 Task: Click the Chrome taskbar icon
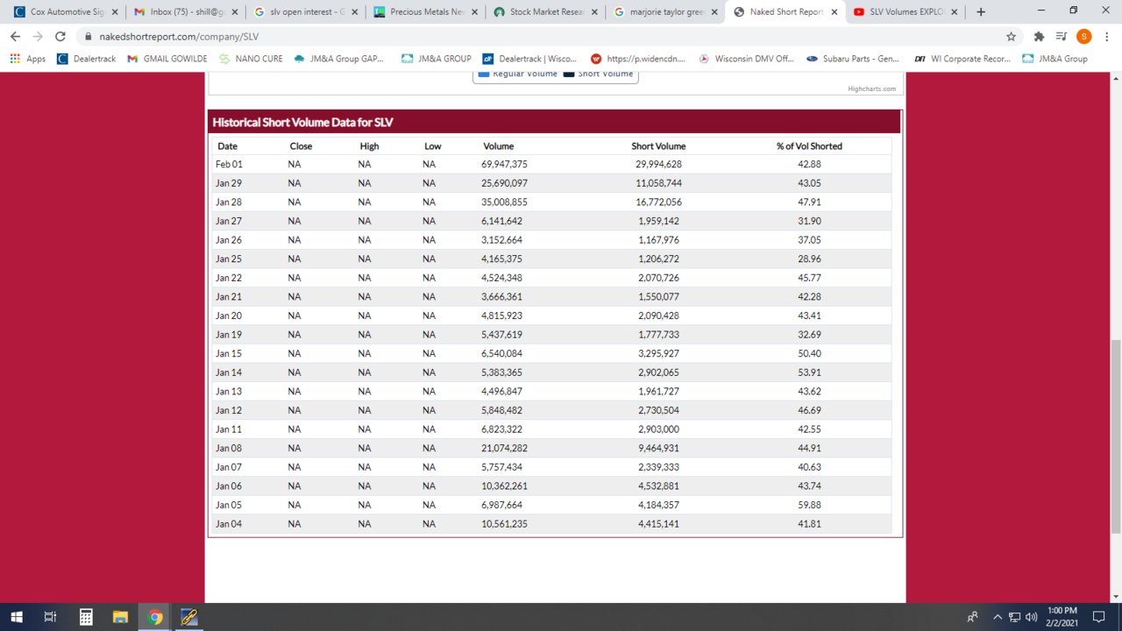tap(155, 617)
